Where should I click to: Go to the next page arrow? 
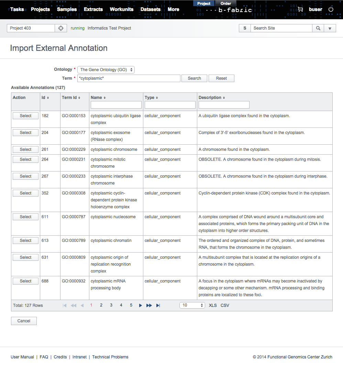point(140,305)
